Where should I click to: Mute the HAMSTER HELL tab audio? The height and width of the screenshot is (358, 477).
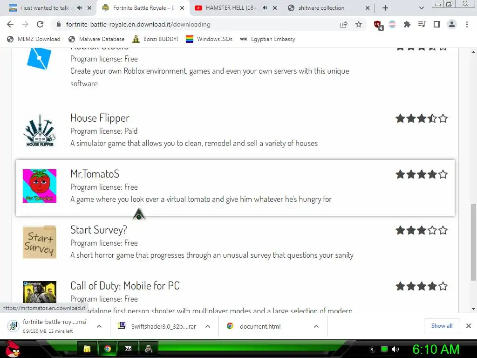265,8
